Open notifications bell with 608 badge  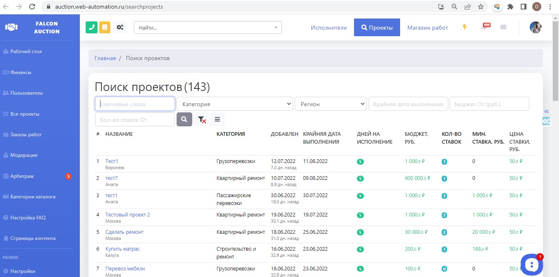coord(484,28)
